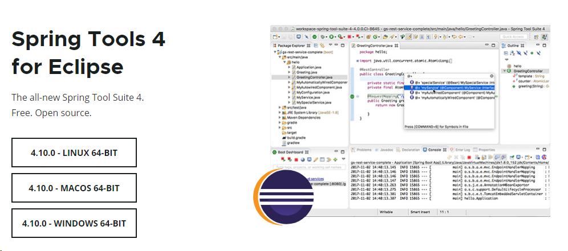Screen dimensions: 568x251
Task: Click sort alphabetically icon in Outline toolbar
Action: click(513, 53)
